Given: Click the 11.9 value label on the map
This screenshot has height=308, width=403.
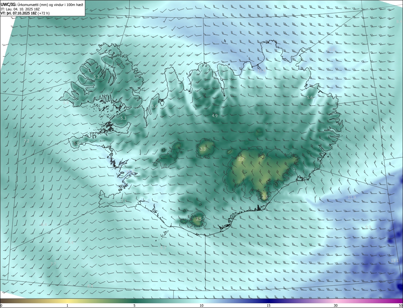Looking at the screenshot, I should tap(352, 197).
